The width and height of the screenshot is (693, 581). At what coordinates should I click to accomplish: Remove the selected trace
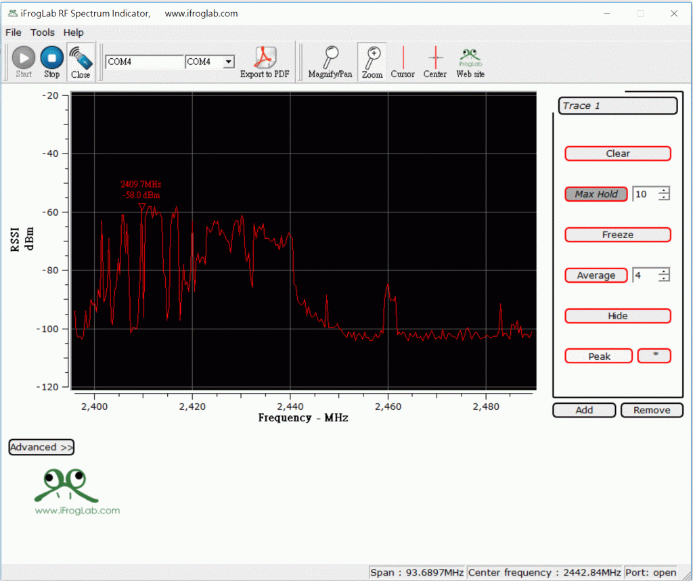[x=652, y=410]
